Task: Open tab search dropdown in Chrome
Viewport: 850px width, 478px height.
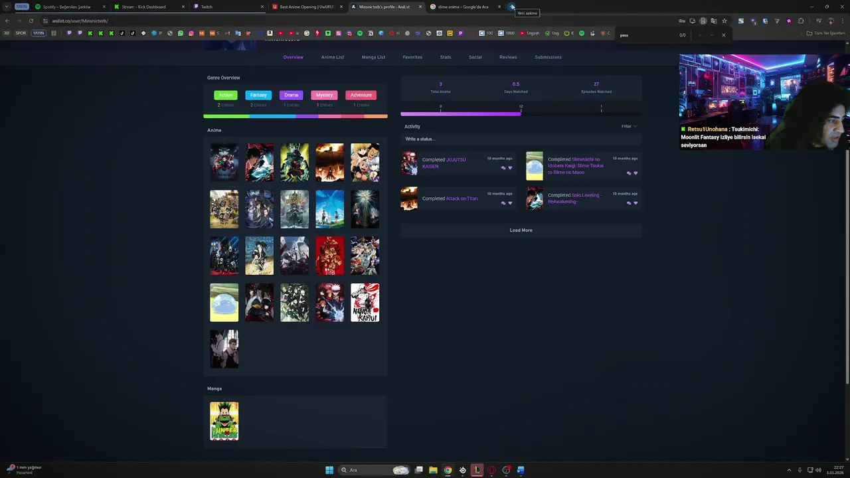Action: (7, 7)
